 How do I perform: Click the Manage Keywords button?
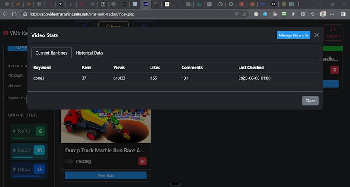click(x=294, y=35)
